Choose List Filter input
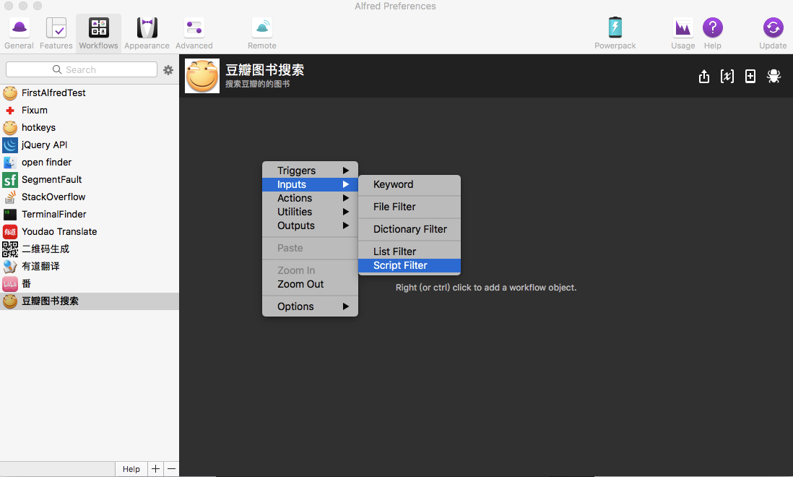The width and height of the screenshot is (793, 477). pos(409,252)
